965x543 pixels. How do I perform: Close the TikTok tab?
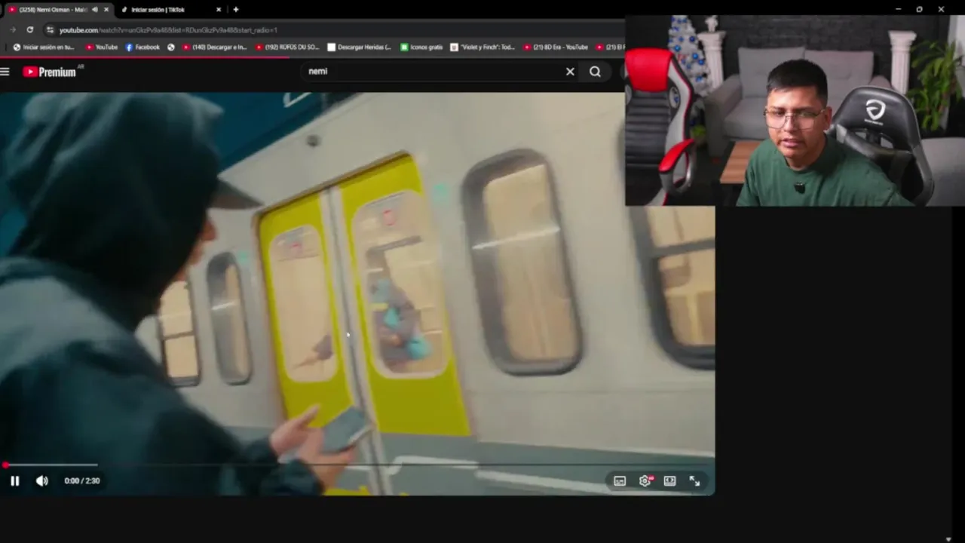click(x=219, y=10)
